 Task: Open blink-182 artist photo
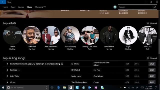147,35
